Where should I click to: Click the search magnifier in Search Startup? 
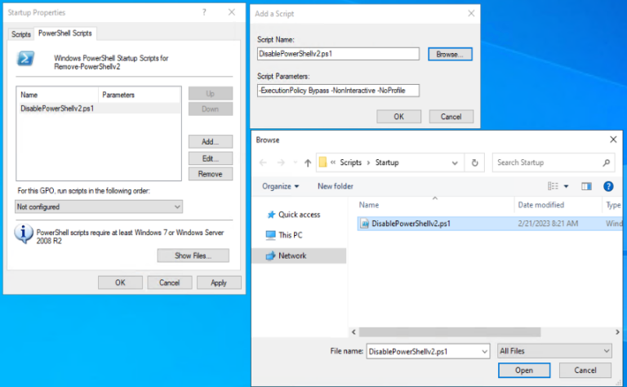click(607, 162)
